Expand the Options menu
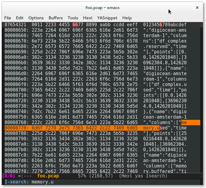Screen dimensions: 206x188 pos(36,18)
